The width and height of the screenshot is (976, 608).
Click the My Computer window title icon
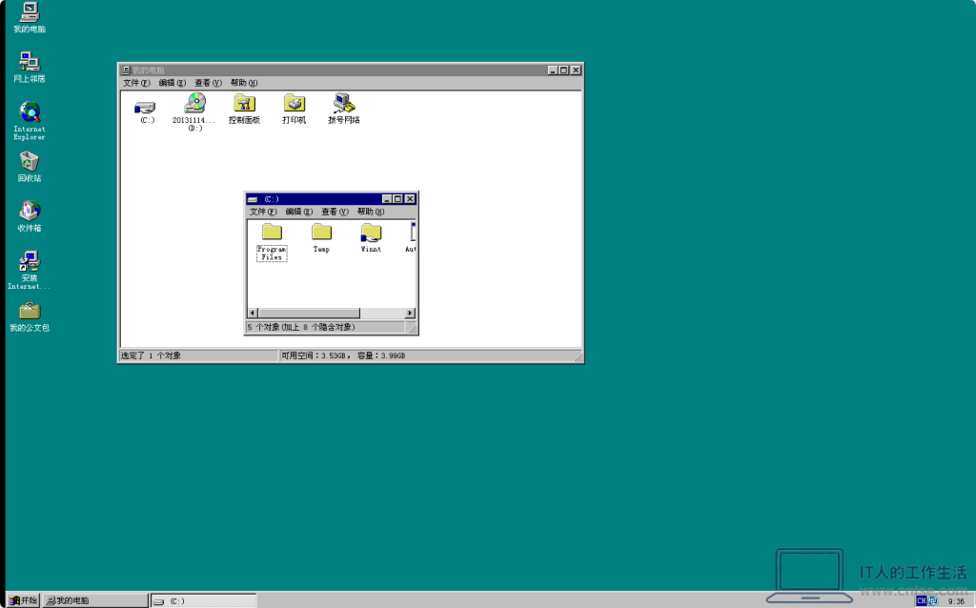pyautogui.click(x=127, y=71)
